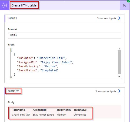Click SharePoint Task cell in output table
This screenshot has height=122, width=130.
coord(21,115)
